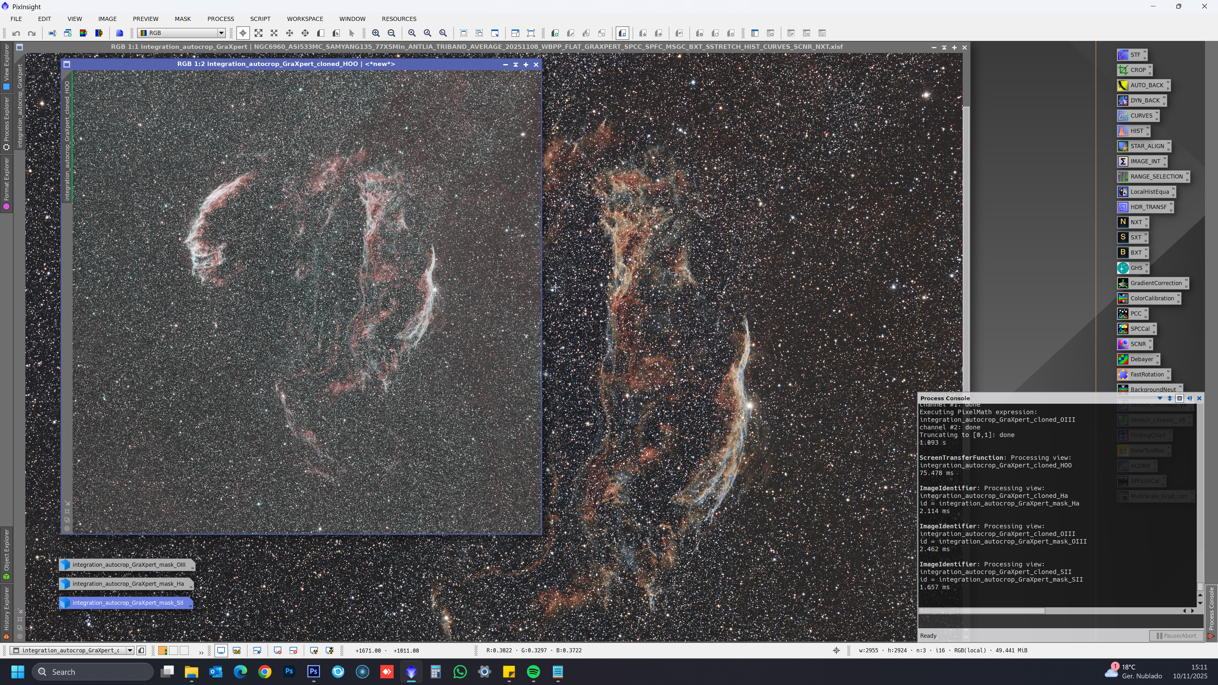Open the SCRIPT menu
1218x685 pixels.
(260, 19)
